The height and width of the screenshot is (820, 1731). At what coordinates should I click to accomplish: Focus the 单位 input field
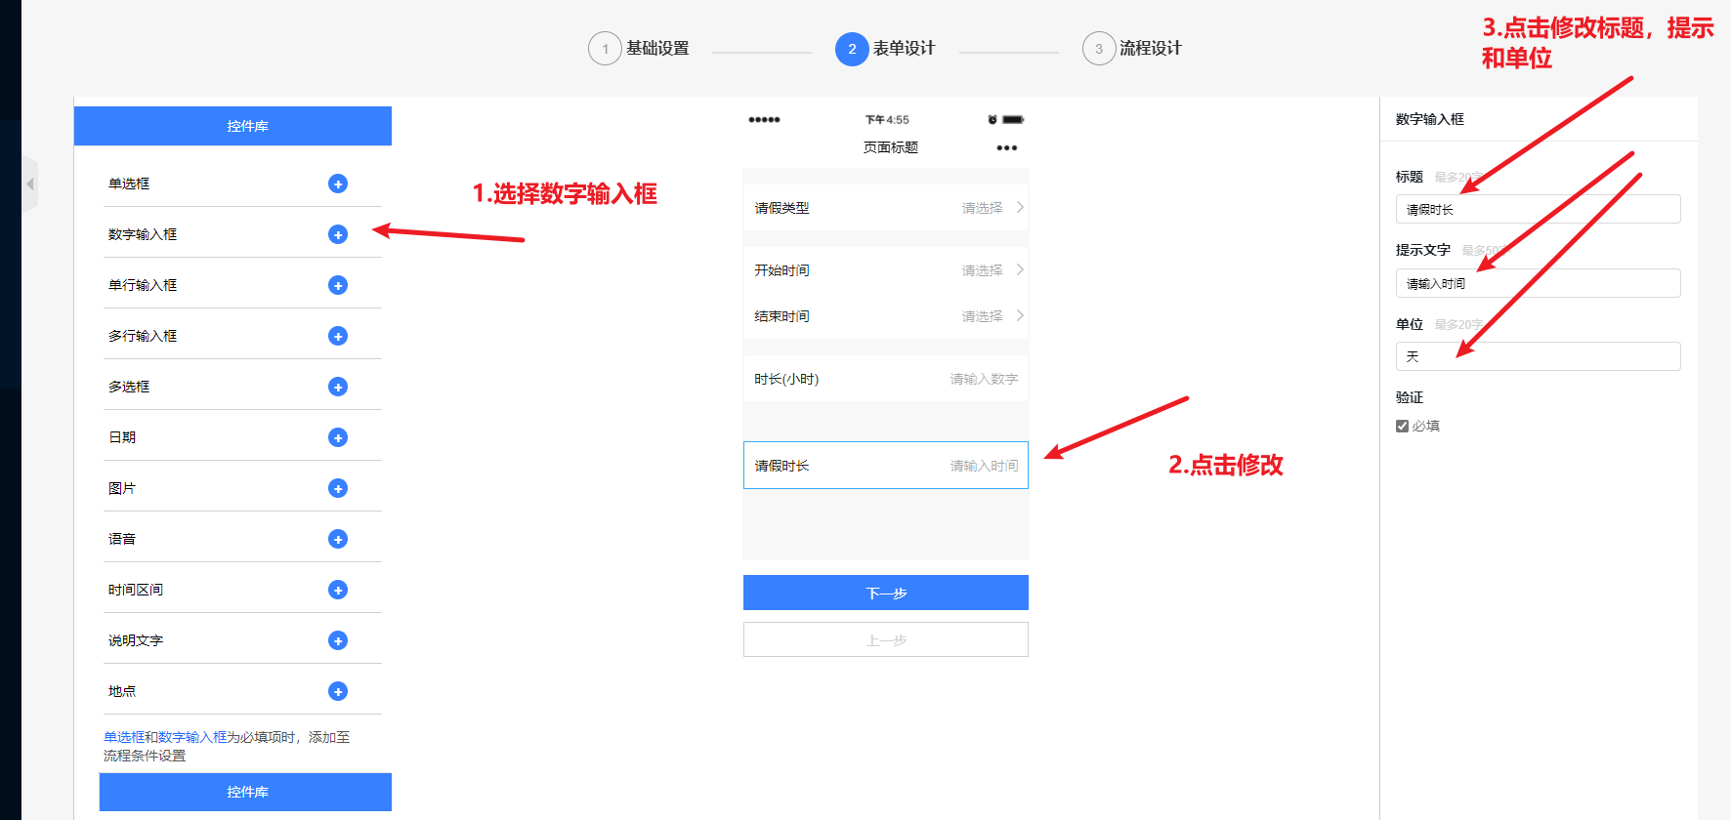[1538, 356]
